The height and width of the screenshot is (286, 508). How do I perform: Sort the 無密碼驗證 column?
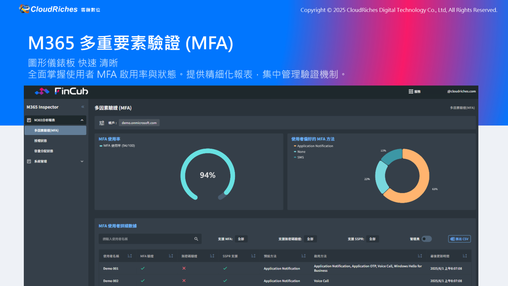click(212, 256)
